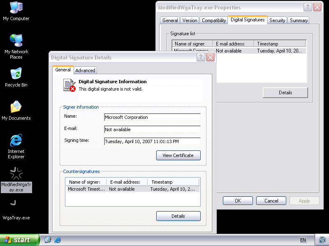Switch to the Version tab

tap(190, 20)
